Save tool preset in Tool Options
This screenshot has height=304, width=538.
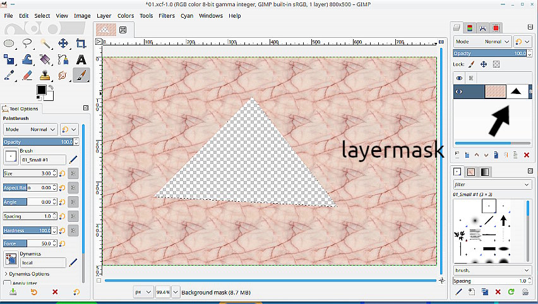click(x=13, y=292)
